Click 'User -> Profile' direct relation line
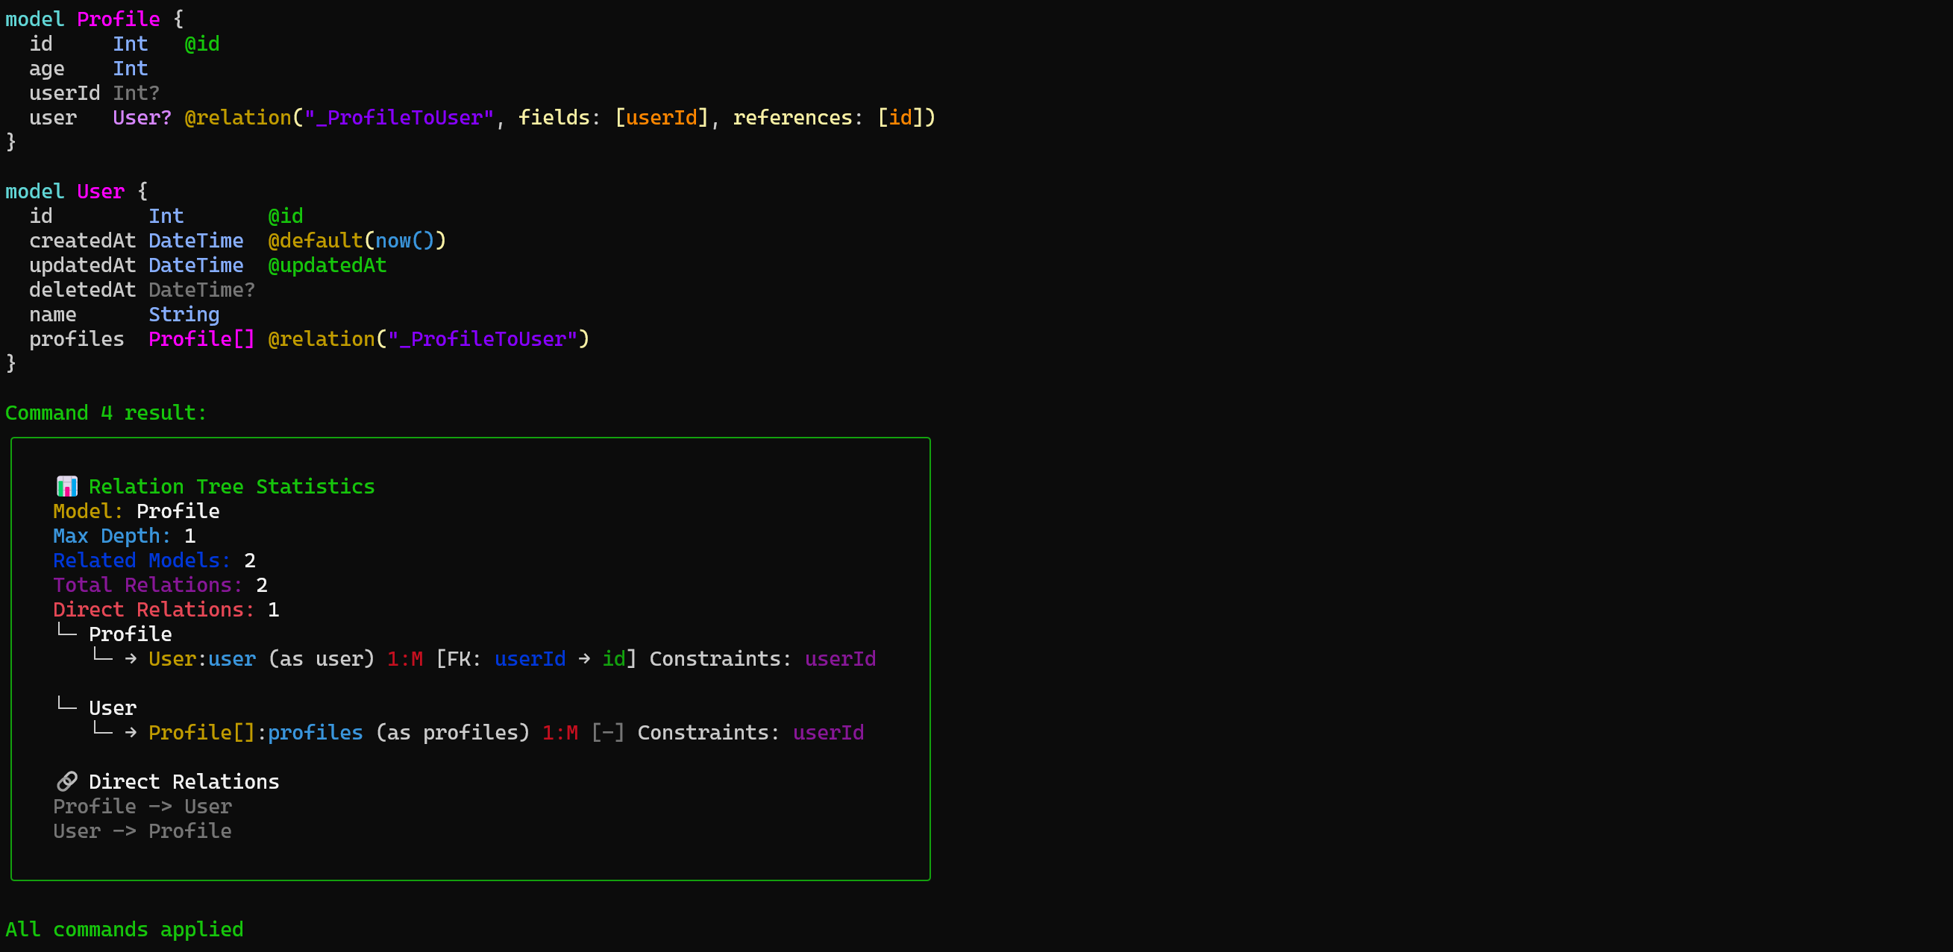The height and width of the screenshot is (952, 1953). tap(142, 830)
